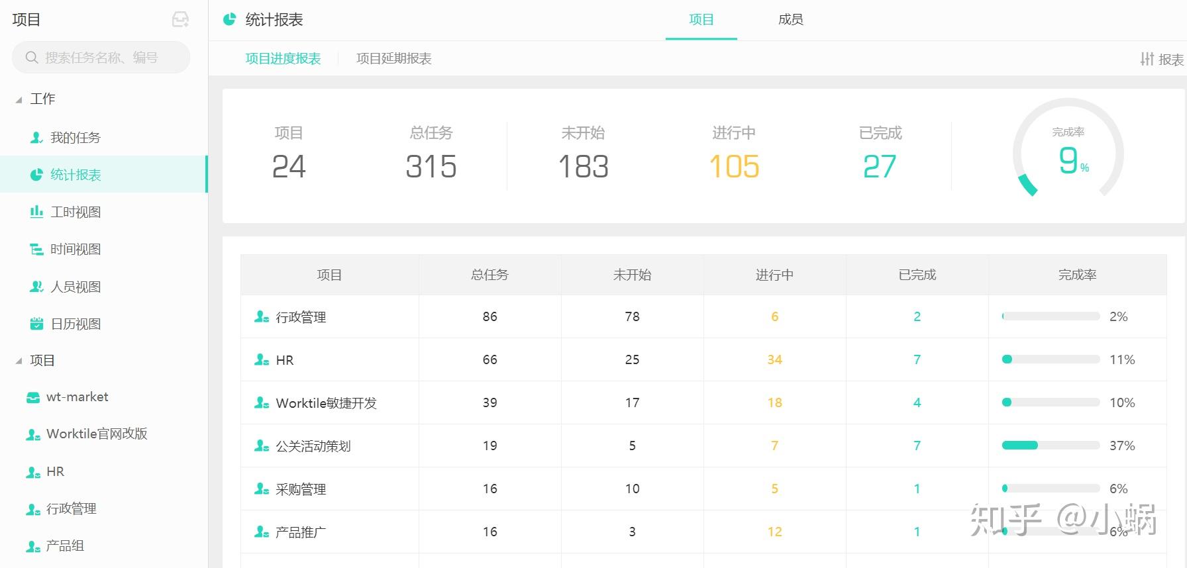Click the 总任务 count 315 in summary
Viewport: 1187px width, 568px height.
tap(431, 167)
